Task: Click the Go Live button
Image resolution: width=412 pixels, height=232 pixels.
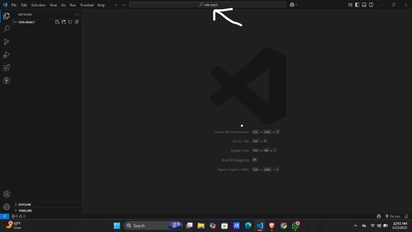Action: [x=393, y=216]
